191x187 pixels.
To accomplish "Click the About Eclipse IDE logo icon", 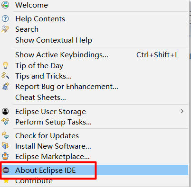I will [x=6, y=170].
